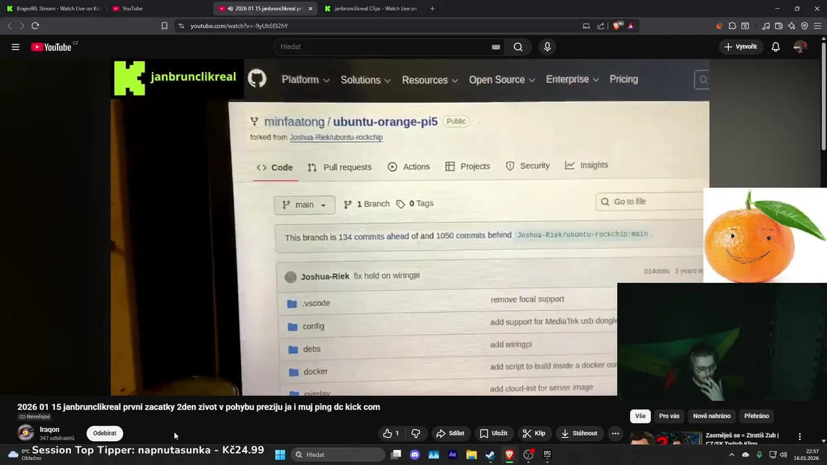
Task: Open Epic Games Launcher from the taskbar
Action: click(547, 455)
